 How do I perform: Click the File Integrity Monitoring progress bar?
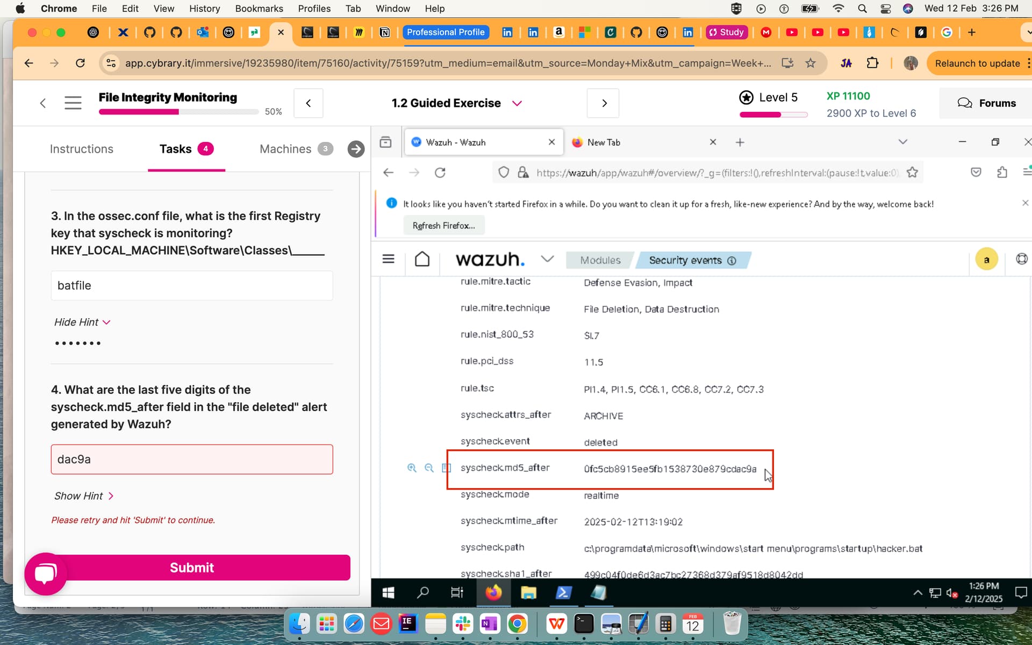178,112
